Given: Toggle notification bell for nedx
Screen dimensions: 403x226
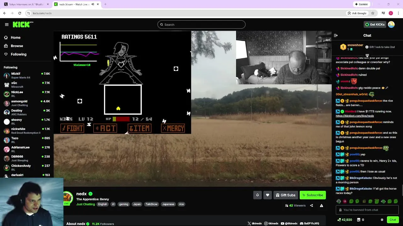Looking at the screenshot, I should (257, 195).
